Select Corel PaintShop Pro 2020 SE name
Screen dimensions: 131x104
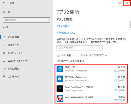[x=79, y=87]
